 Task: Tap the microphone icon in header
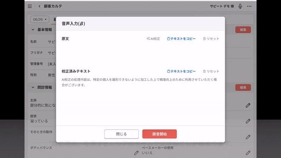240,6
